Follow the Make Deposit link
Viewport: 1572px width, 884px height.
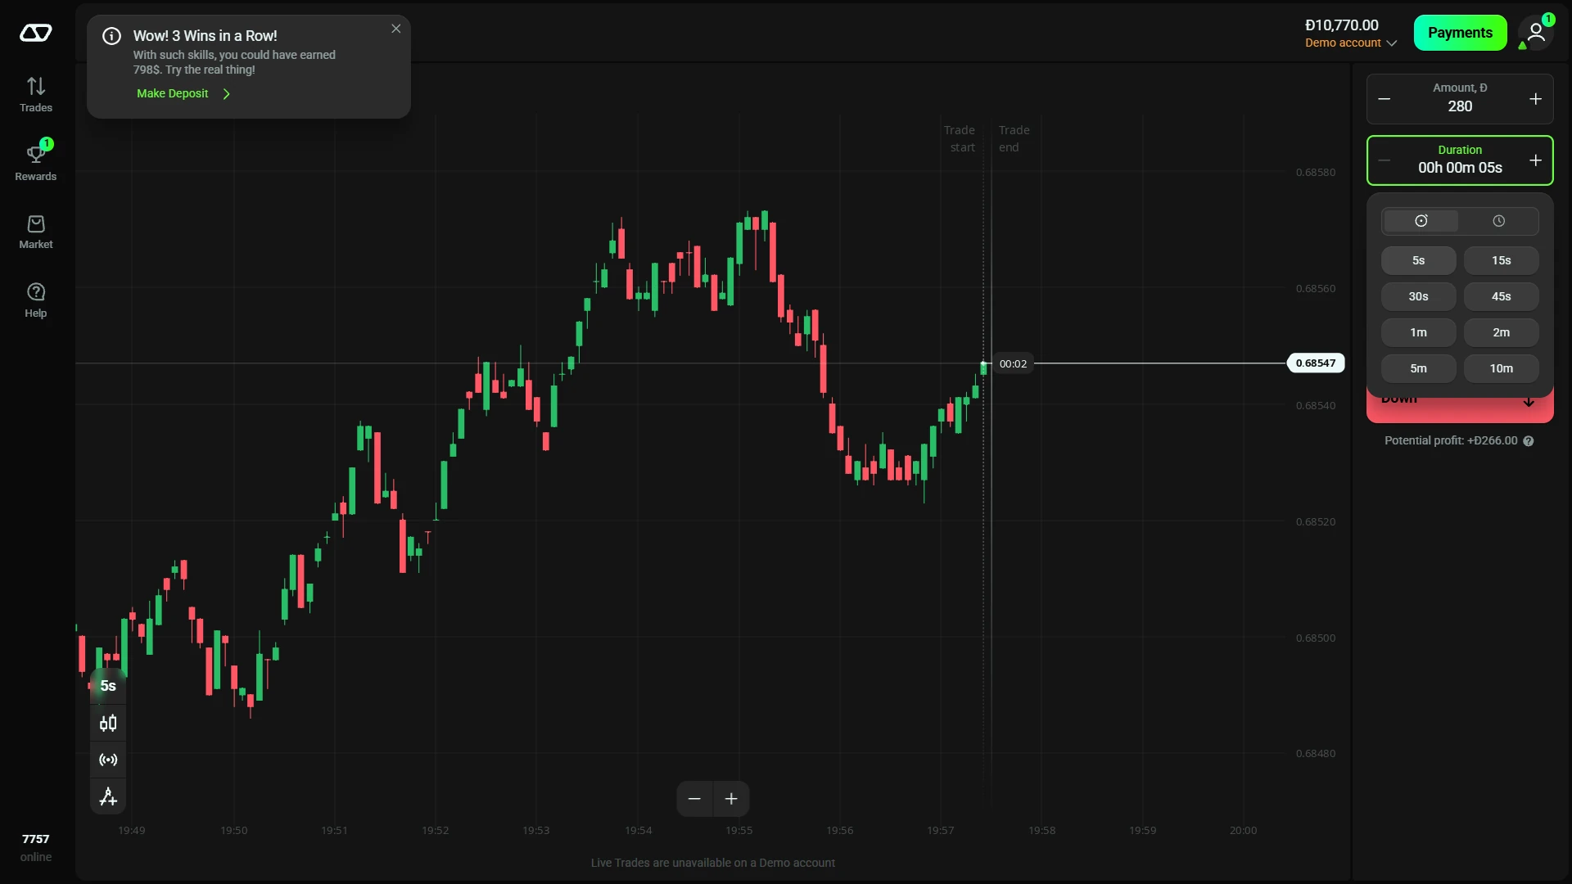click(183, 94)
